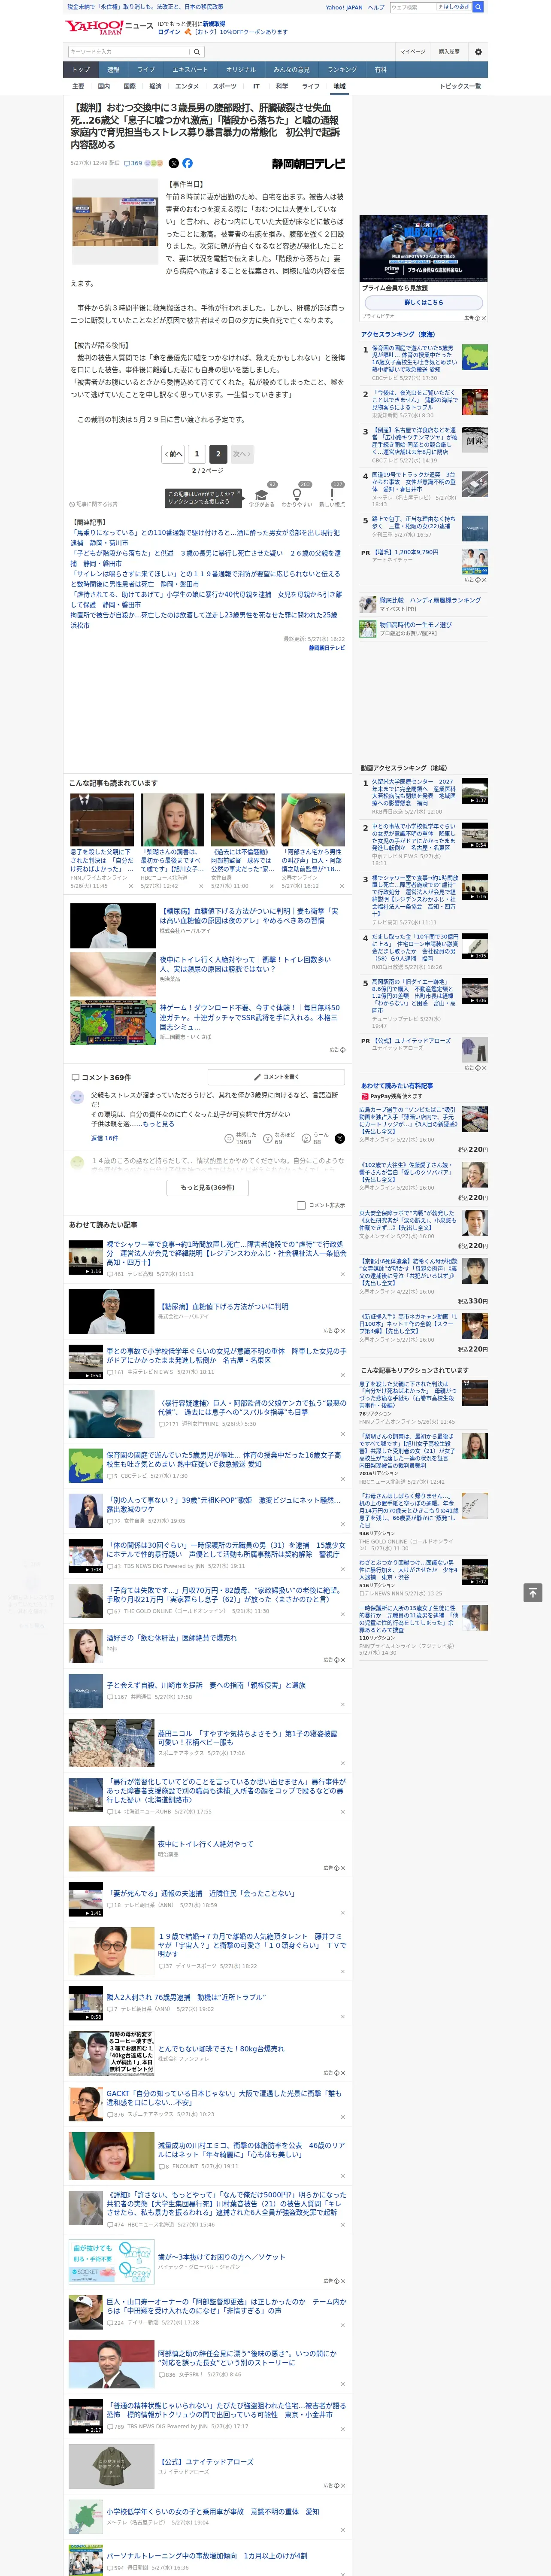Select the 国内 category
This screenshot has width=551, height=2576.
coord(104,86)
